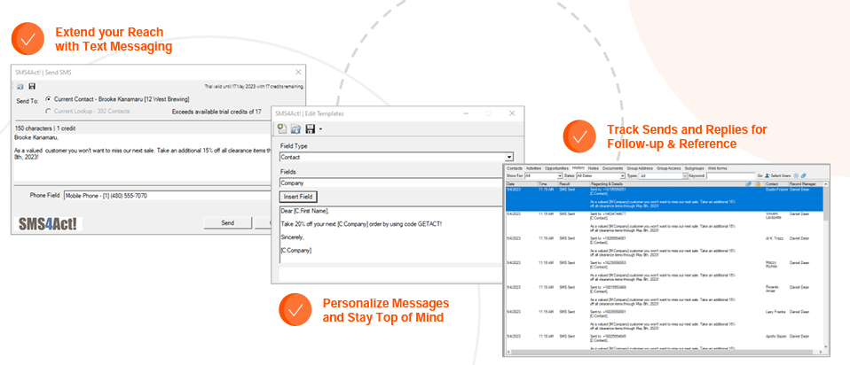Click floppy disk save icon in Edit Templates
Viewport: 850px width, 365px height.
pyautogui.click(x=309, y=129)
